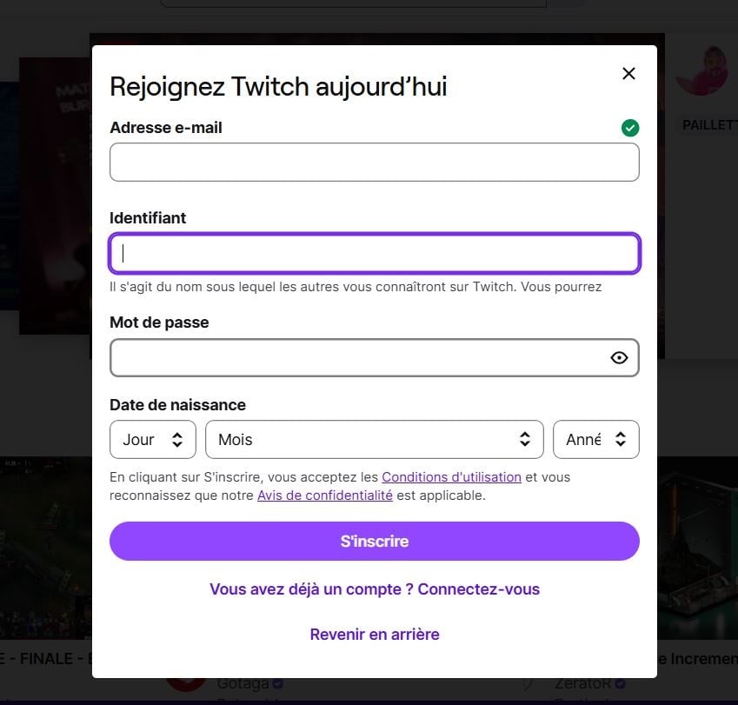Click Gotaga verified badge icon

277,683
